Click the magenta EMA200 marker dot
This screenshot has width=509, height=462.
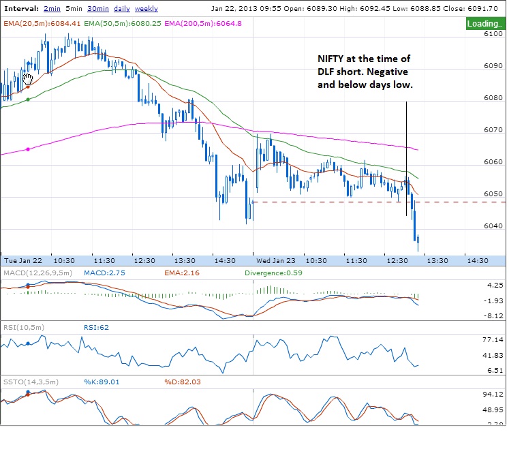coord(28,149)
